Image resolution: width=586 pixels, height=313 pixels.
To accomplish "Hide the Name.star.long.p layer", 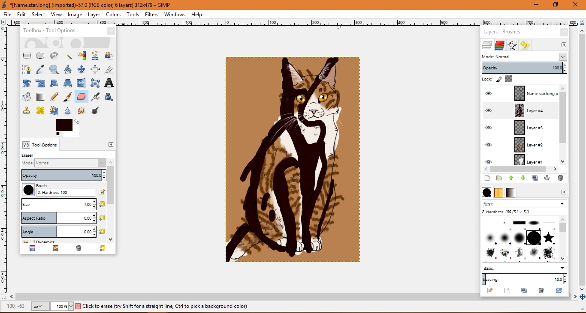I will pyautogui.click(x=489, y=93).
